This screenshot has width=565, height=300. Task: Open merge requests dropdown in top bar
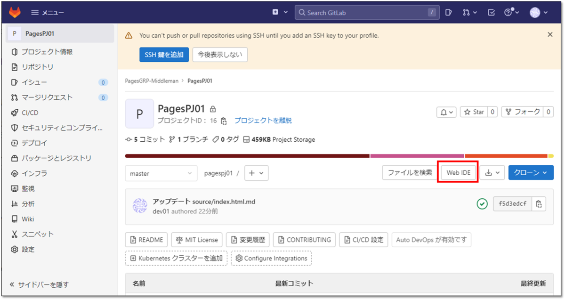click(469, 13)
